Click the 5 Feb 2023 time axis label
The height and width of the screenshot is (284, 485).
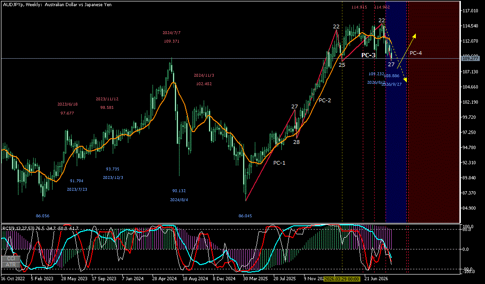[x=42, y=278]
